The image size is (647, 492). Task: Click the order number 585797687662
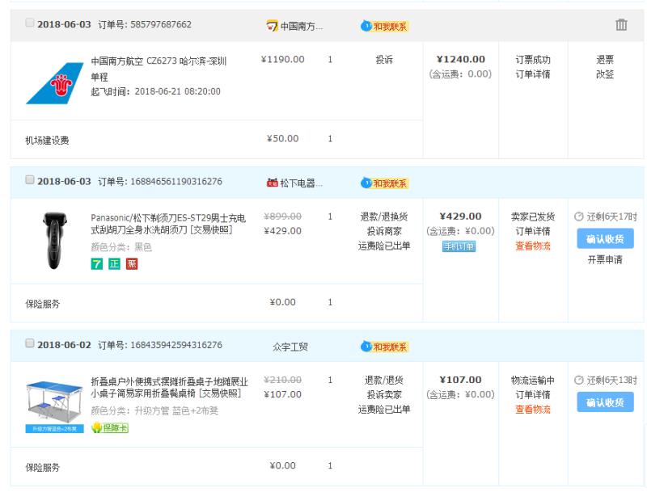[x=161, y=24]
